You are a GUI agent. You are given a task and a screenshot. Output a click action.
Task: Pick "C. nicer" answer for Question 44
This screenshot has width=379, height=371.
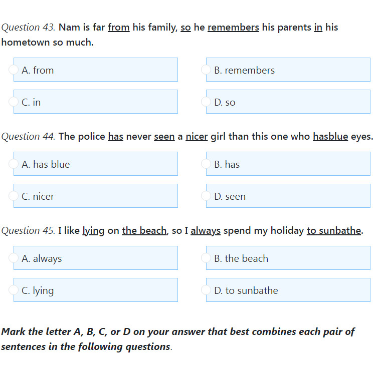pyautogui.click(x=14, y=196)
